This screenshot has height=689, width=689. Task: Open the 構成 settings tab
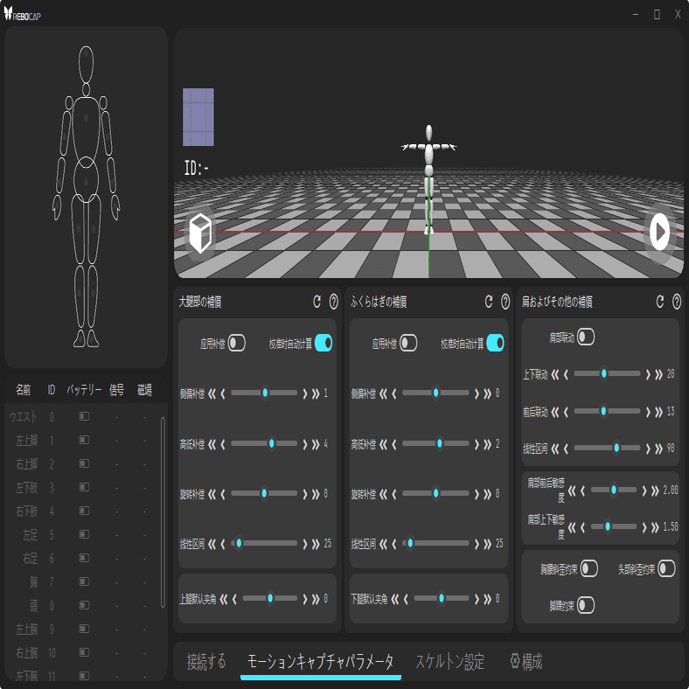[x=525, y=662]
